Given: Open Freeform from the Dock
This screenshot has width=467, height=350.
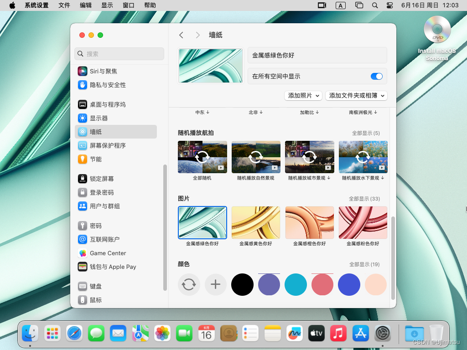Looking at the screenshot, I should pyautogui.click(x=294, y=333).
